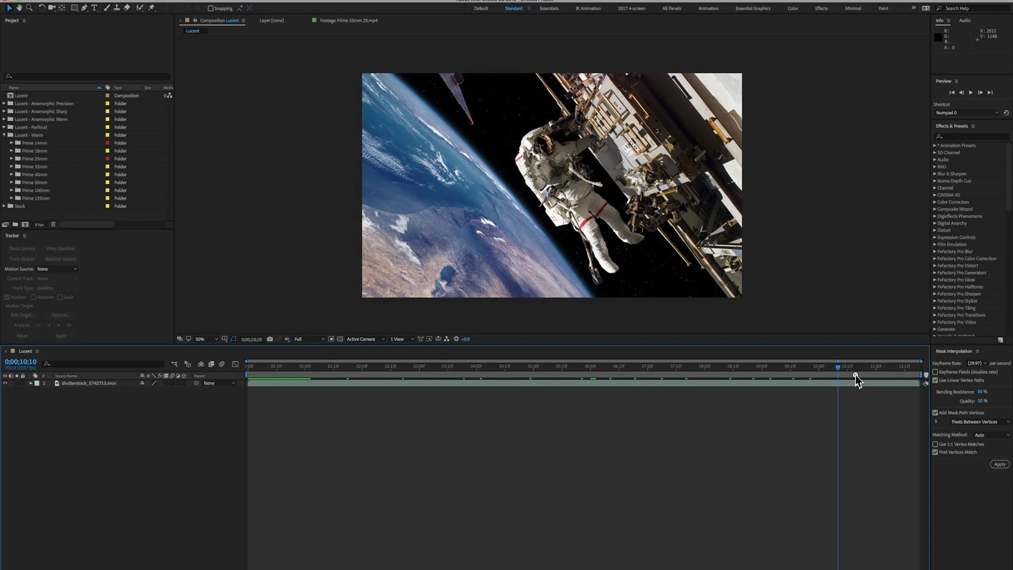This screenshot has height=570, width=1013.
Task: Click the Project panel search field
Action: [x=87, y=77]
